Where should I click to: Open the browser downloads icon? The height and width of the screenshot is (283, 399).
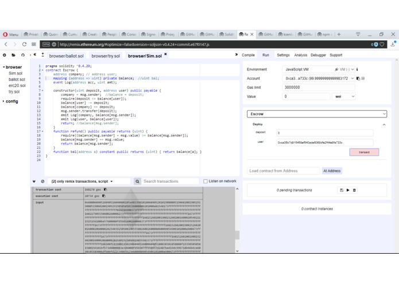pyautogui.click(x=393, y=44)
